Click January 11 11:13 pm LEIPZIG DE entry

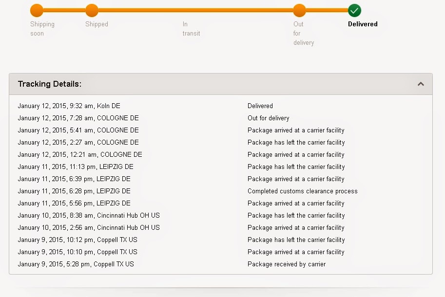click(x=76, y=167)
